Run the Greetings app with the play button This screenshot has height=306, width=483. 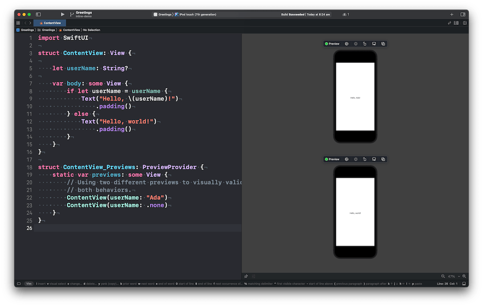[x=62, y=14]
